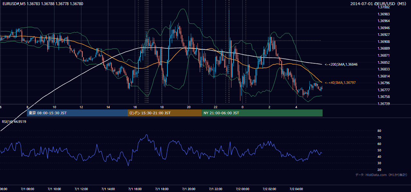Click the 40 SMA 1.36797 label

(x=340, y=83)
